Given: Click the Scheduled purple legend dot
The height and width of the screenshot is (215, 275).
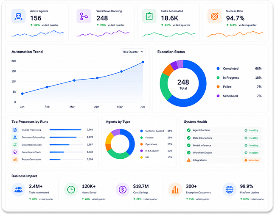Looking at the screenshot, I should [x=218, y=96].
